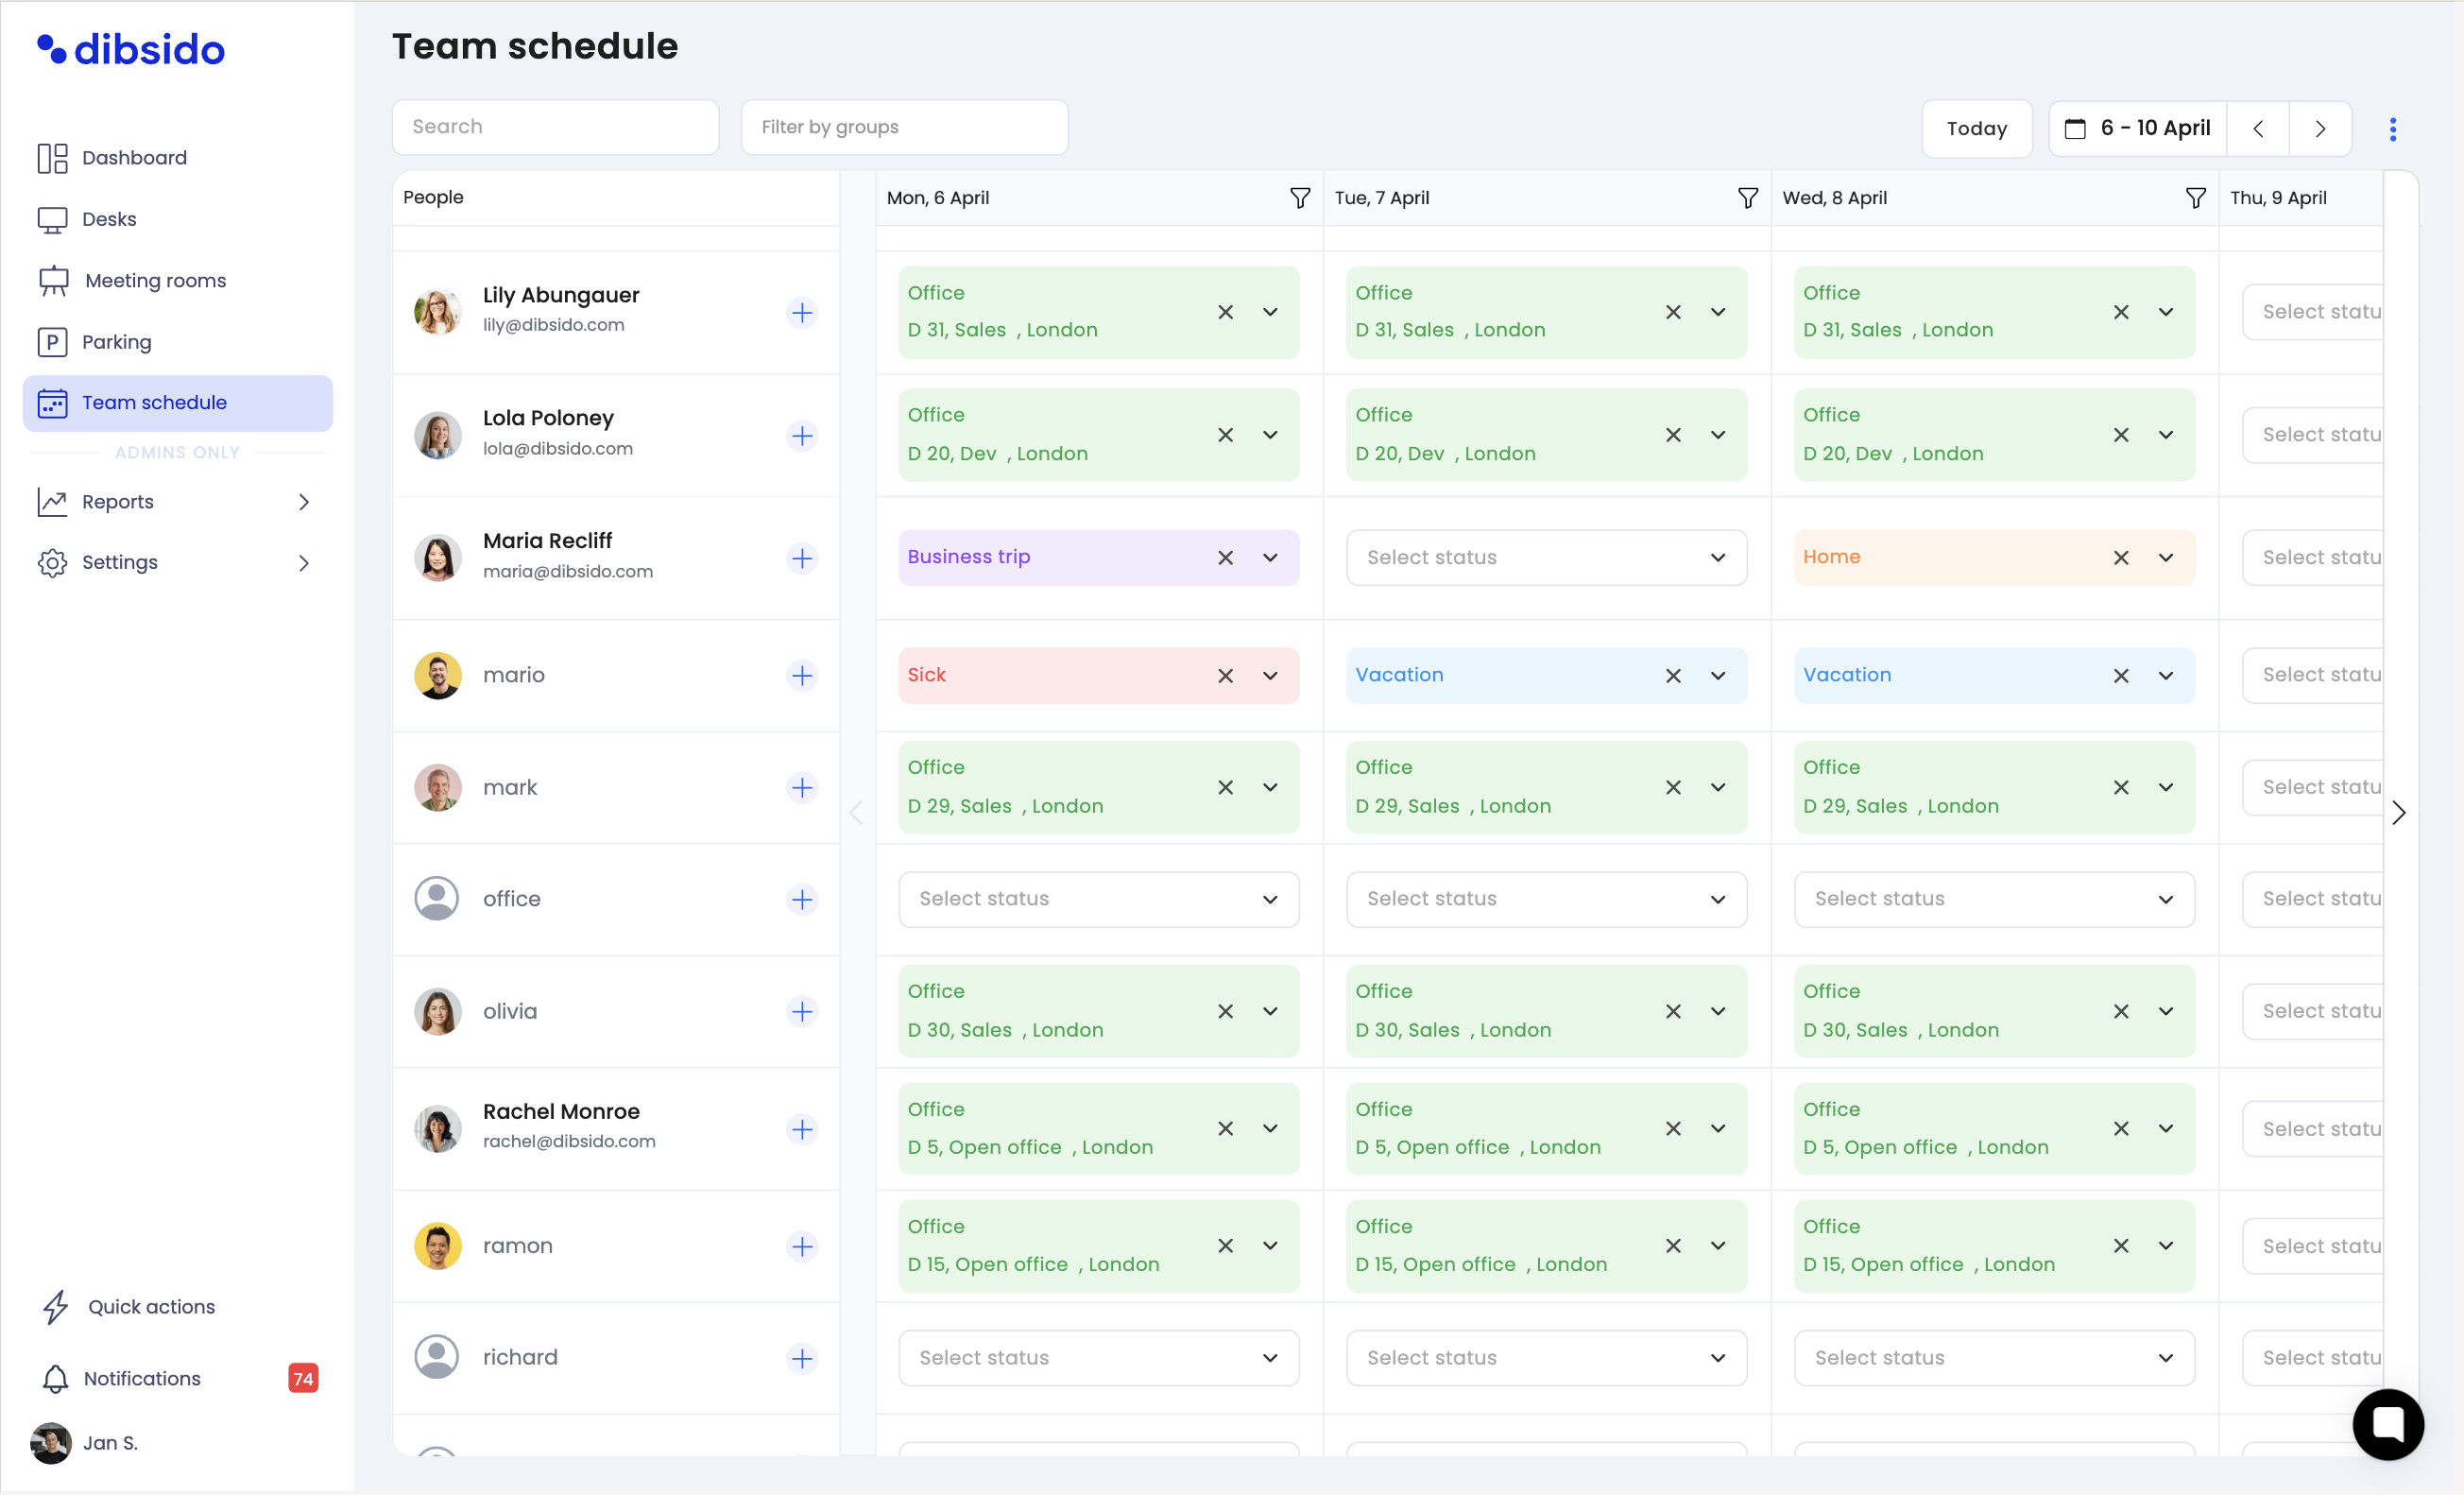The width and height of the screenshot is (2464, 1495).
Task: Go to next week with the right arrow
Action: 2320,129
